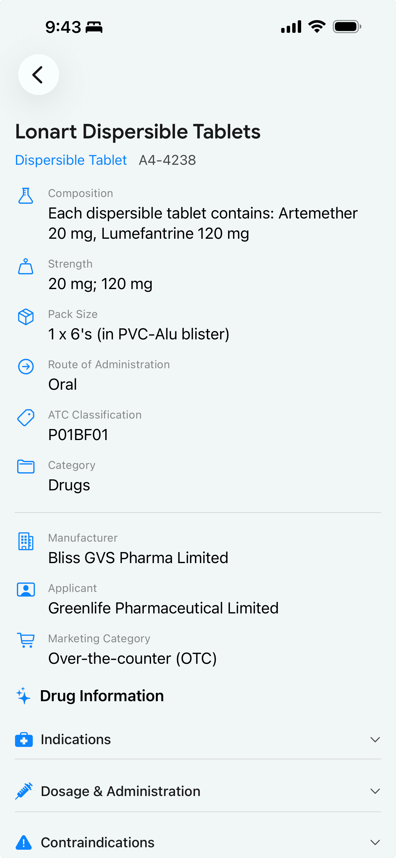
Task: Expand the Contraindications section chevron
Action: [375, 842]
